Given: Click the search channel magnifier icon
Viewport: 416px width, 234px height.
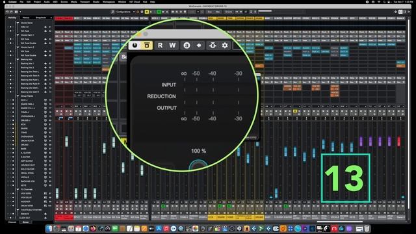Looking at the screenshot, I should (112, 12).
